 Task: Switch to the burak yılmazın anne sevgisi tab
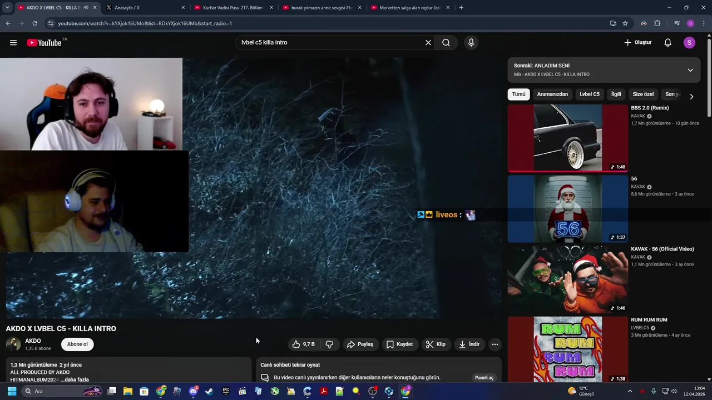pos(322,8)
